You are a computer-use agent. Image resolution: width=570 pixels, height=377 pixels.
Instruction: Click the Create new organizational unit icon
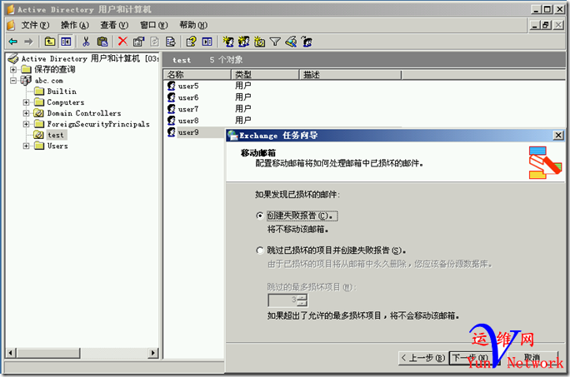coord(259,42)
